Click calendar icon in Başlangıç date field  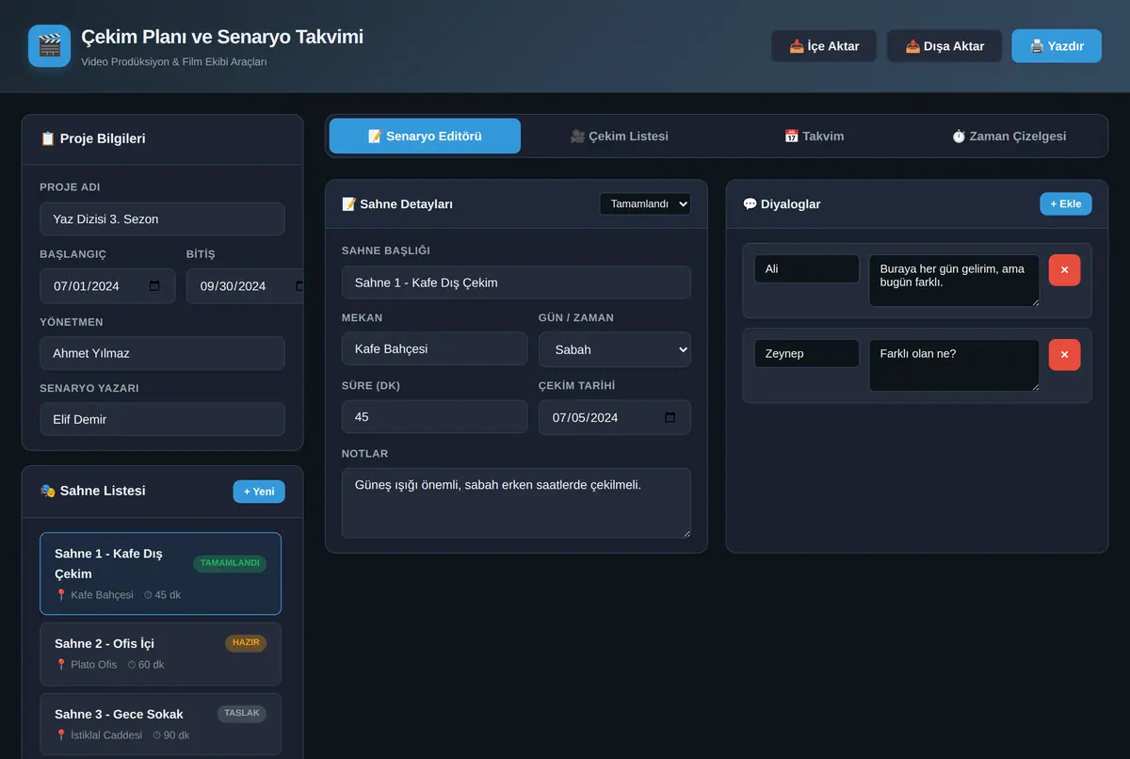point(155,286)
